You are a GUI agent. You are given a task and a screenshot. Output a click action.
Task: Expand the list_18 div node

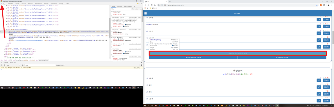(x=7, y=19)
